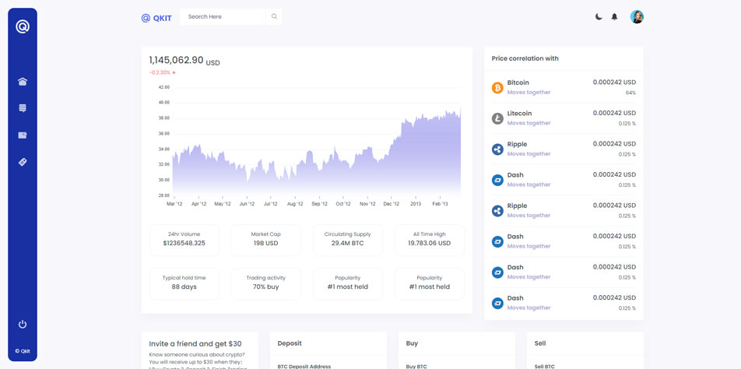Click the first Ripple coin icon
This screenshot has width=741, height=369.
tap(497, 149)
